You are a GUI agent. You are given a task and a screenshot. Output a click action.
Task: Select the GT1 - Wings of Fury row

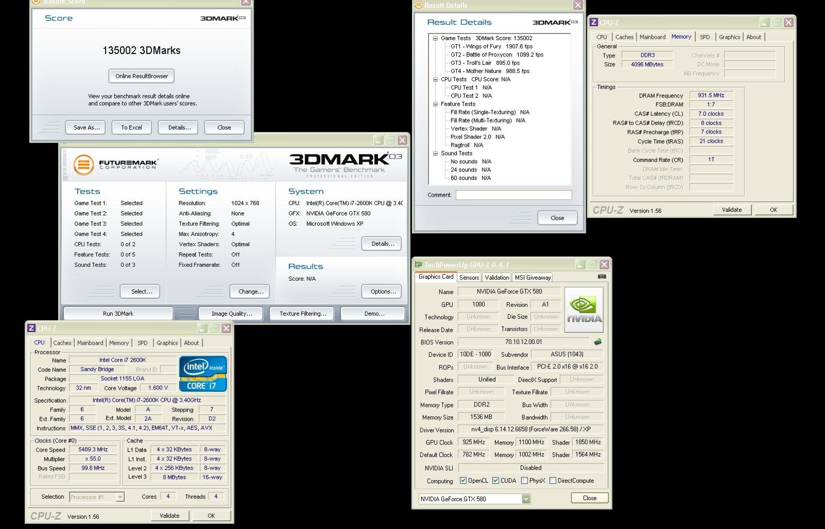click(x=491, y=46)
